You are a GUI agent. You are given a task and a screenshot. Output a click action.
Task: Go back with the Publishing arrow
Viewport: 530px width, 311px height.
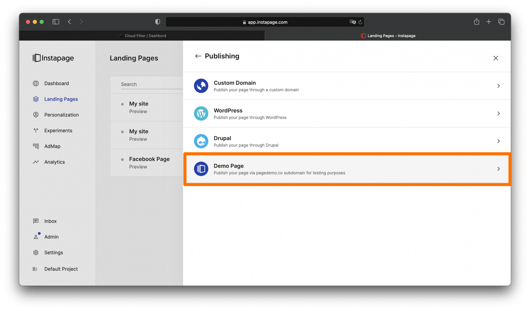pyautogui.click(x=198, y=56)
